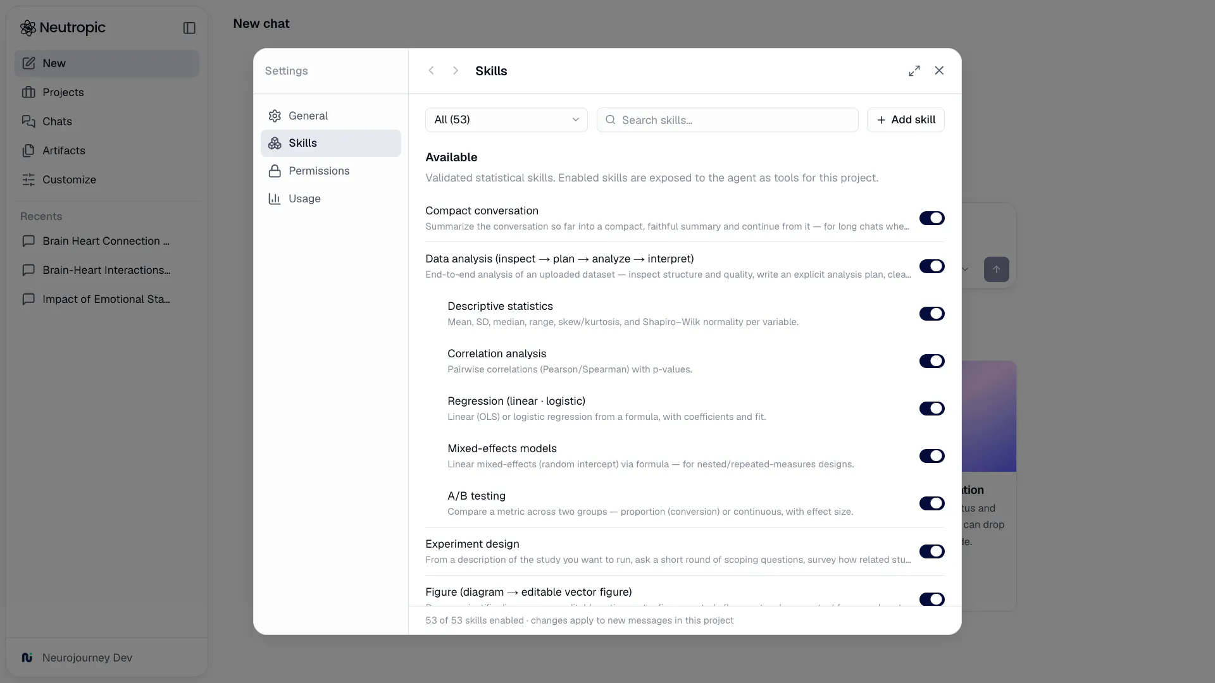Select the Skills settings tab

[x=331, y=144]
